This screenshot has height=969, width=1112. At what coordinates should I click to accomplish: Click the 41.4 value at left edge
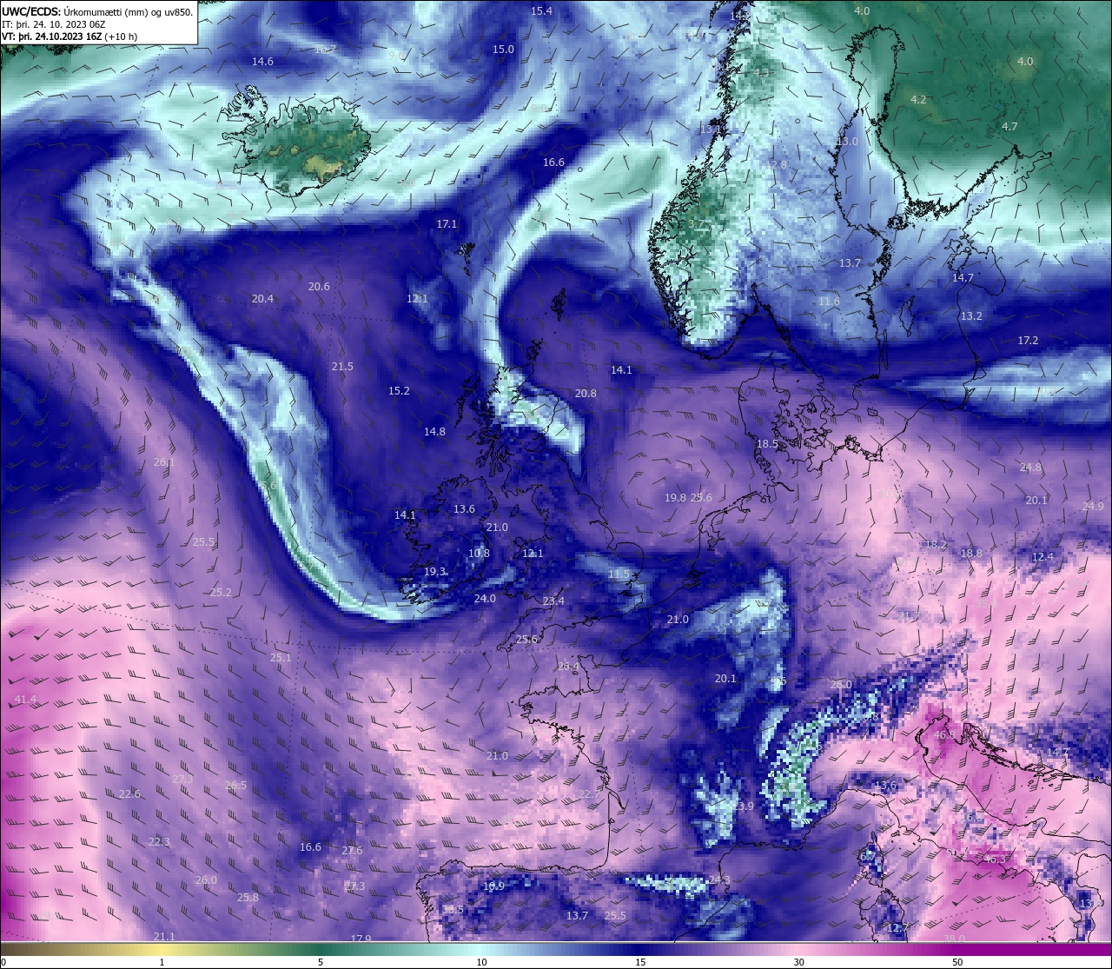coord(26,700)
